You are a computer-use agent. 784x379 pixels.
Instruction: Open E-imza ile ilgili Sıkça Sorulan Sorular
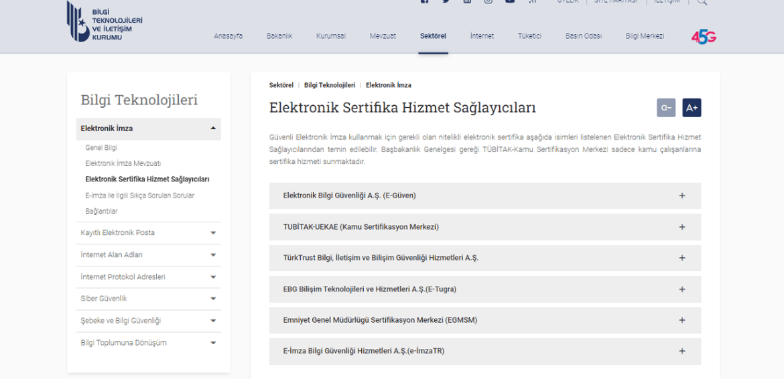139,196
